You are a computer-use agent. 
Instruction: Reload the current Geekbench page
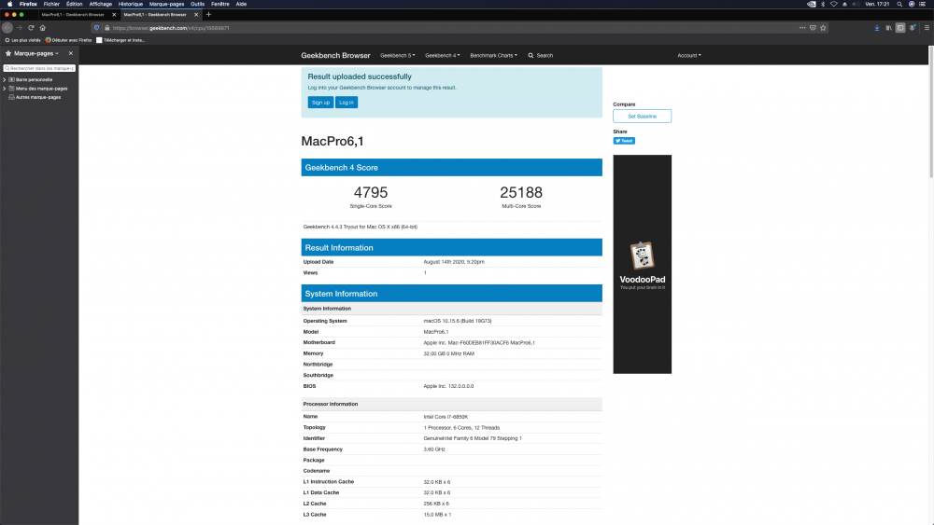click(x=31, y=28)
